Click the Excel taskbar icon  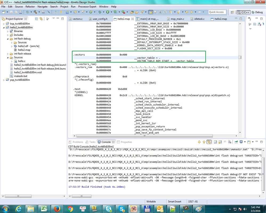(x=44, y=209)
